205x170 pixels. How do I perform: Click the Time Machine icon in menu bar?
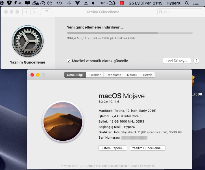pyautogui.click(x=59, y=3)
